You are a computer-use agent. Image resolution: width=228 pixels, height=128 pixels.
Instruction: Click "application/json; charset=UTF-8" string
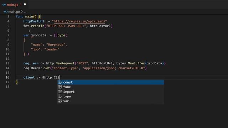coord(114,68)
